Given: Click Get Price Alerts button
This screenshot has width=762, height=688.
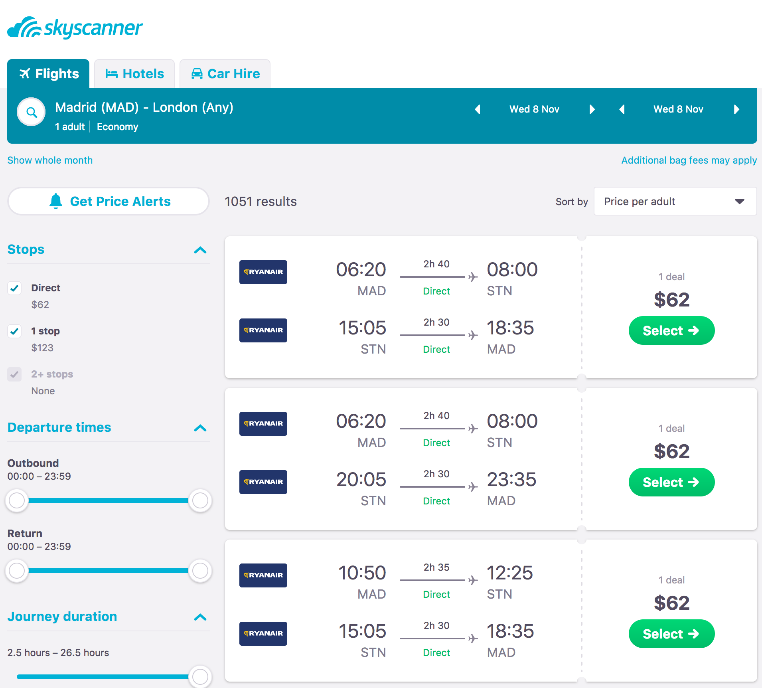Looking at the screenshot, I should (x=109, y=202).
